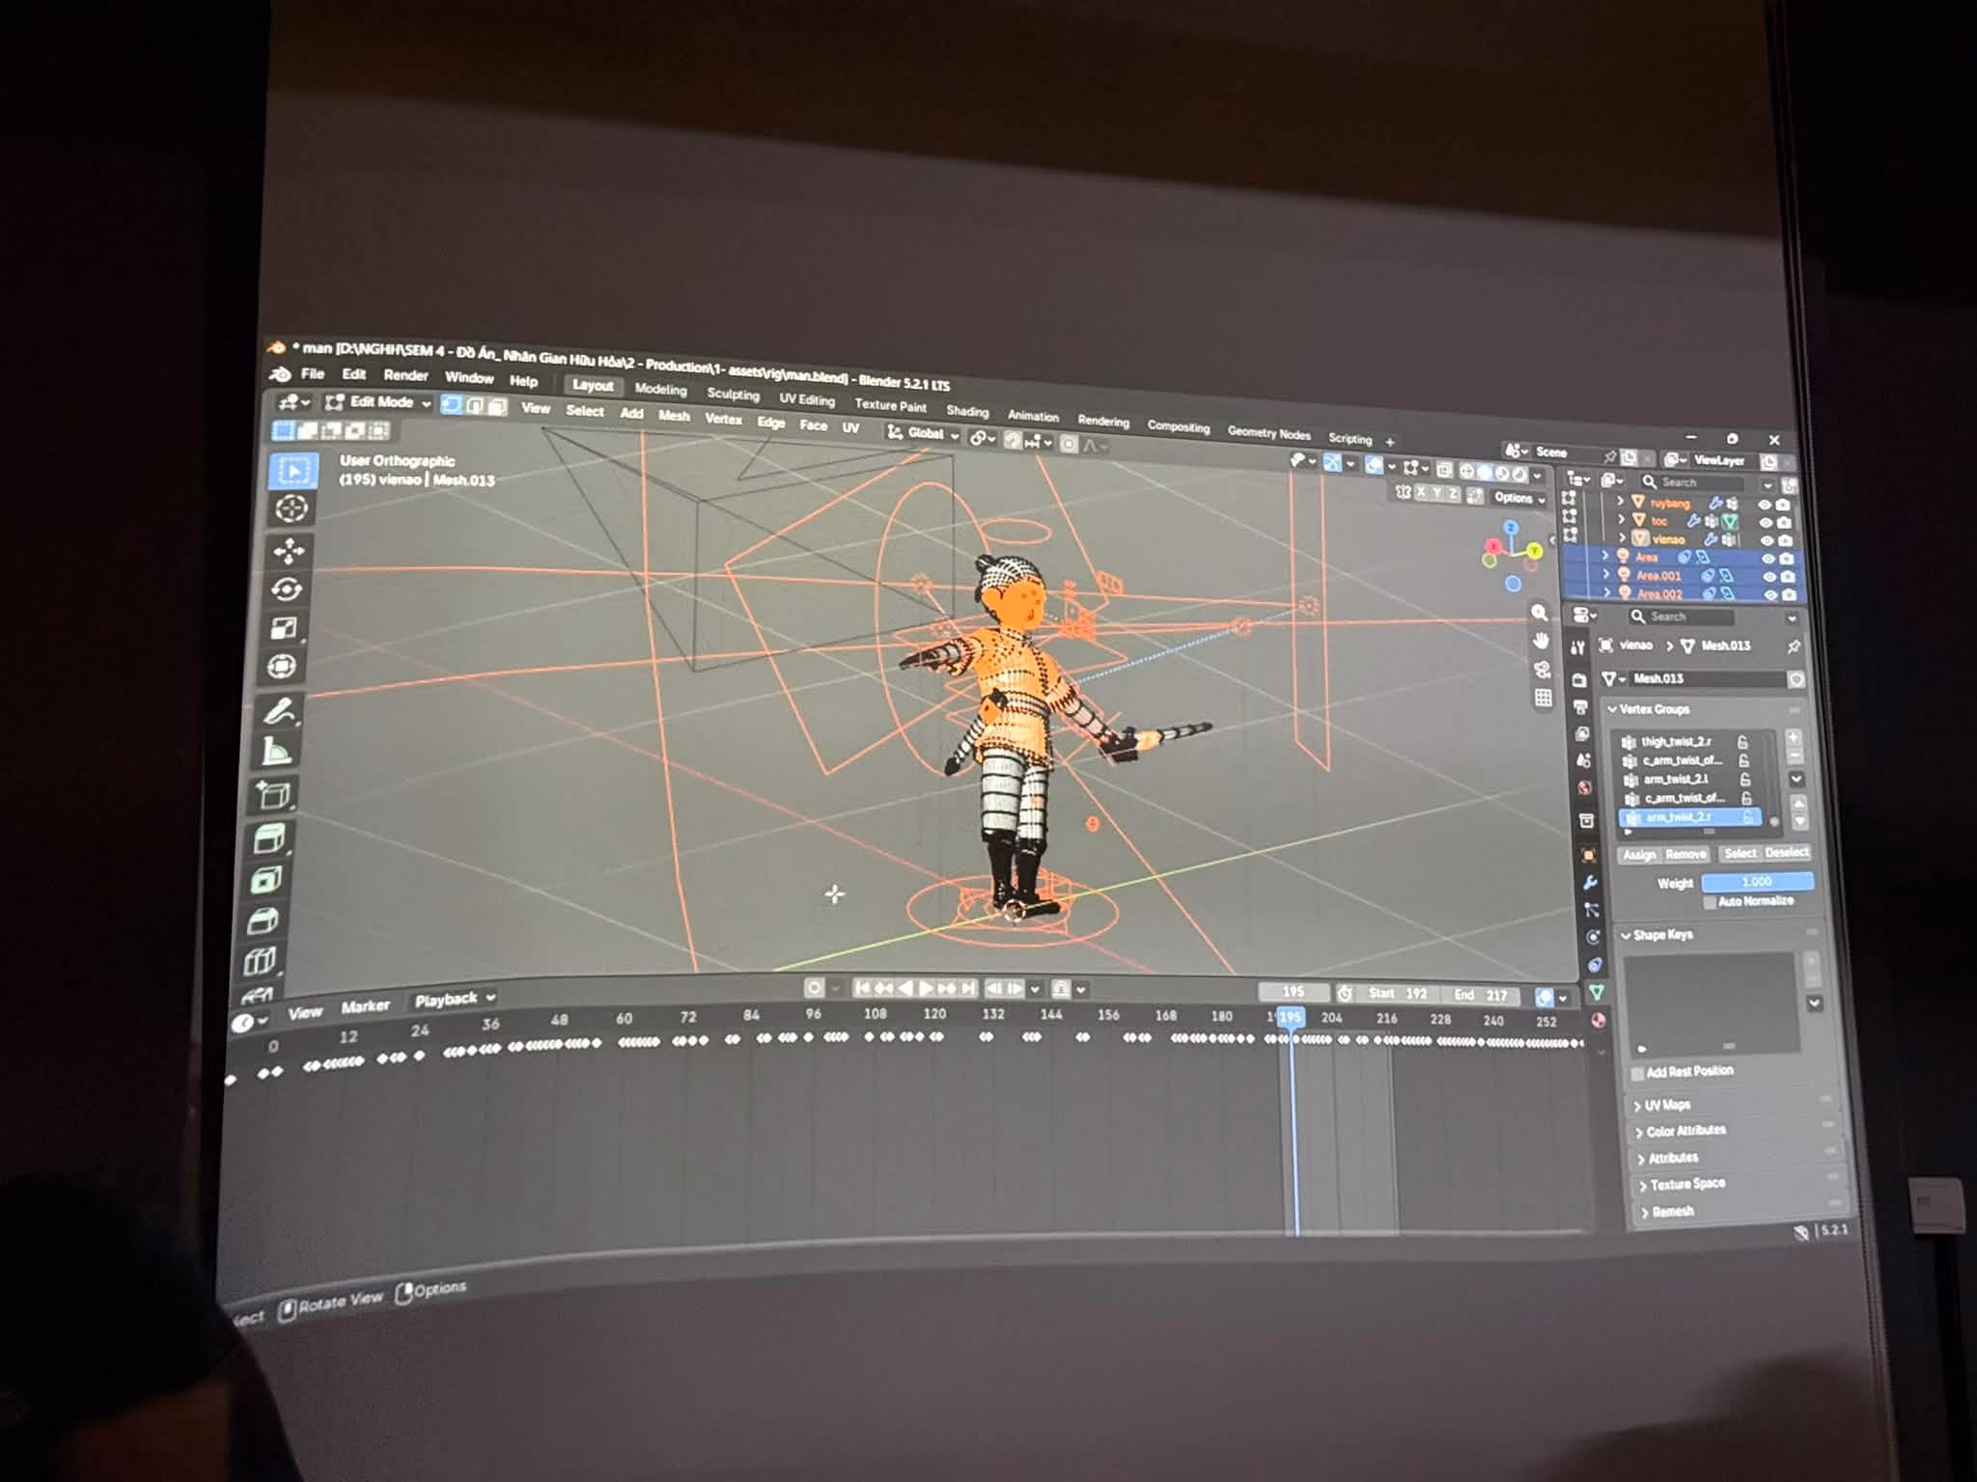Open the Mesh menu in viewport header
The image size is (1977, 1482).
[674, 416]
